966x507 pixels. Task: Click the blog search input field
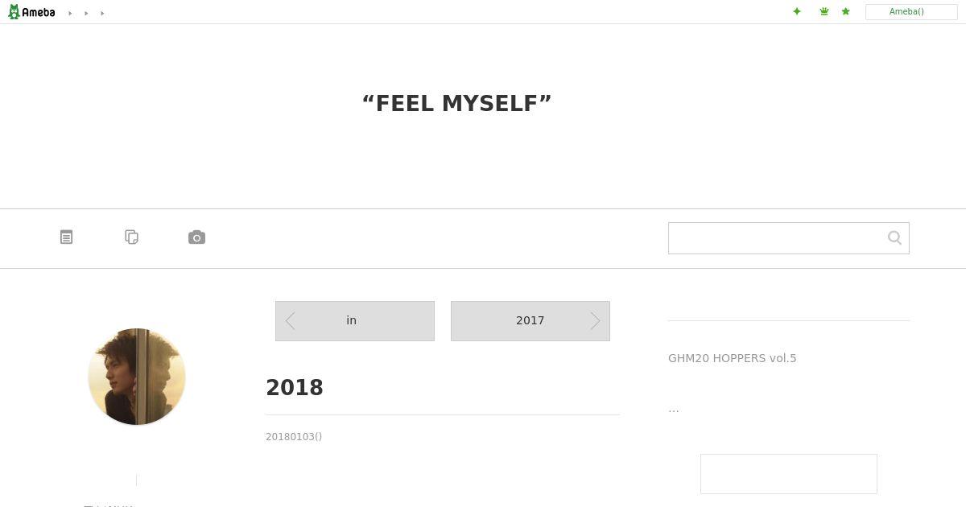pyautogui.click(x=777, y=238)
